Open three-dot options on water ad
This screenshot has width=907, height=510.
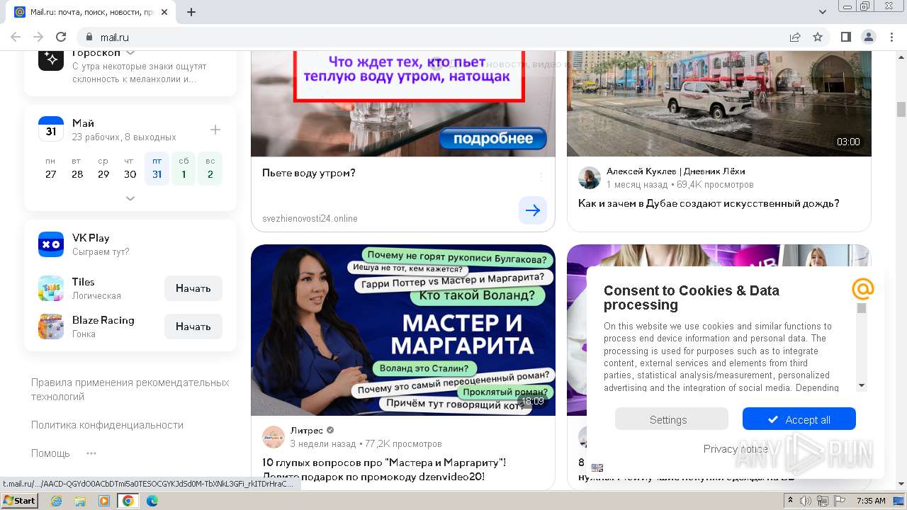[541, 176]
